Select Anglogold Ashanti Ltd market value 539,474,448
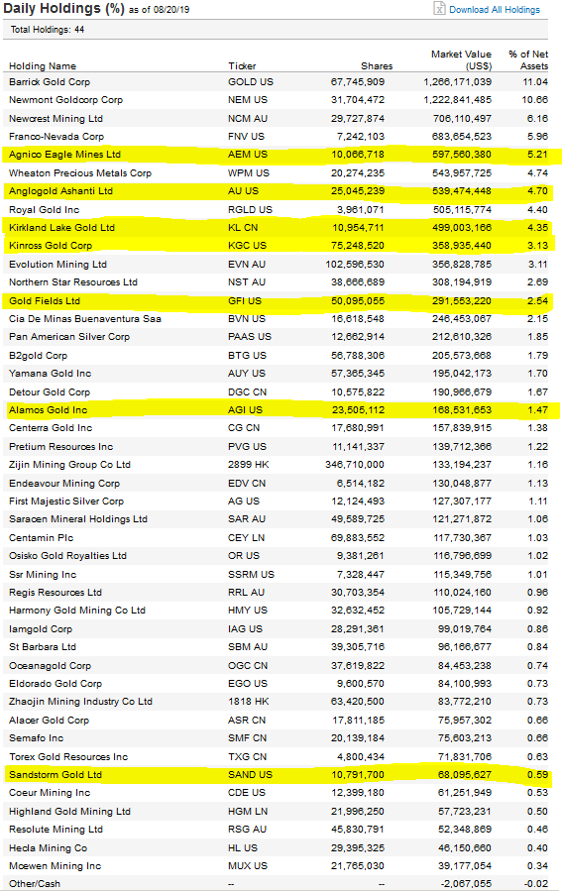 pyautogui.click(x=461, y=191)
